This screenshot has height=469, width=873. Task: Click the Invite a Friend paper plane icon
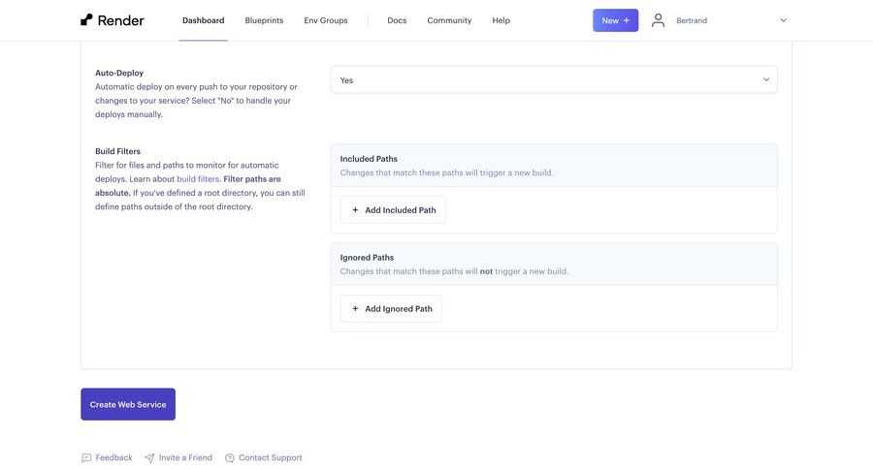(149, 458)
